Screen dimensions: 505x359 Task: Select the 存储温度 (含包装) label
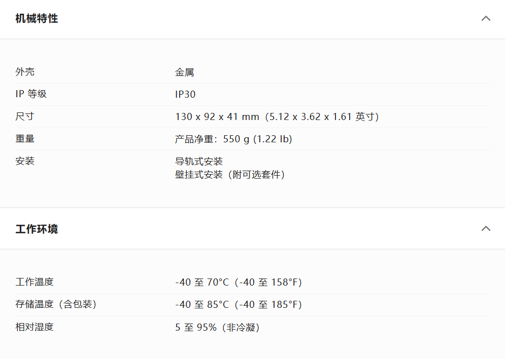click(x=56, y=304)
